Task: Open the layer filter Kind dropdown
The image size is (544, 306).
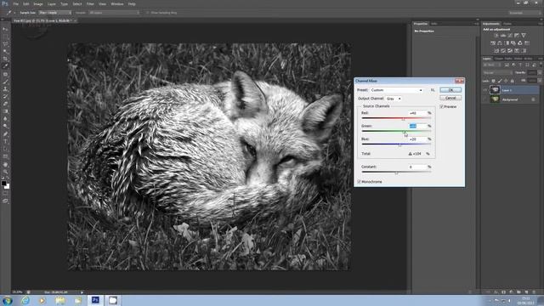Action: click(x=491, y=65)
